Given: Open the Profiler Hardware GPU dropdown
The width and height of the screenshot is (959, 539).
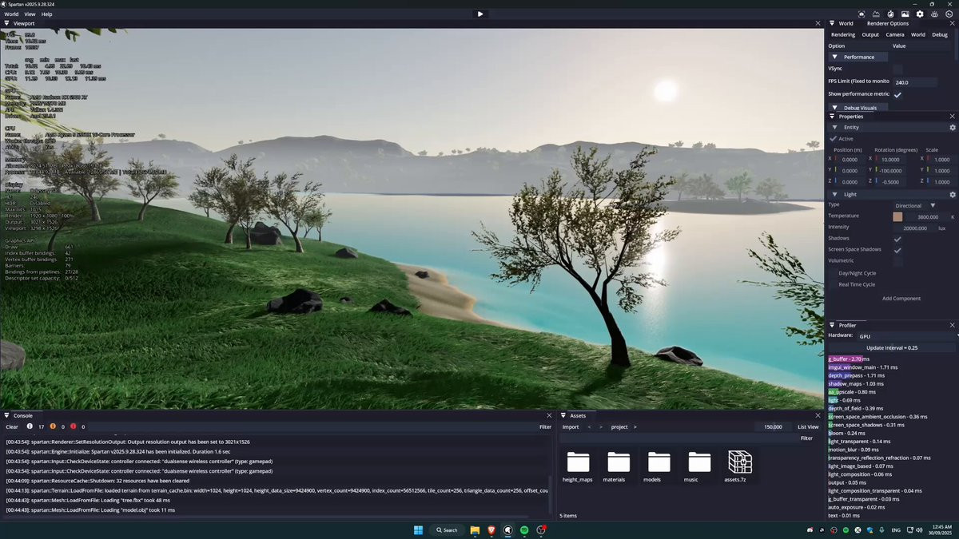Looking at the screenshot, I should point(906,336).
